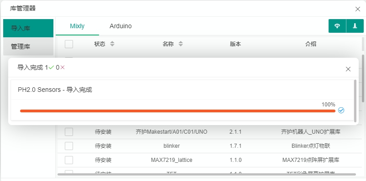Switch to the Mixly tab
The width and height of the screenshot is (366, 181).
[77, 26]
